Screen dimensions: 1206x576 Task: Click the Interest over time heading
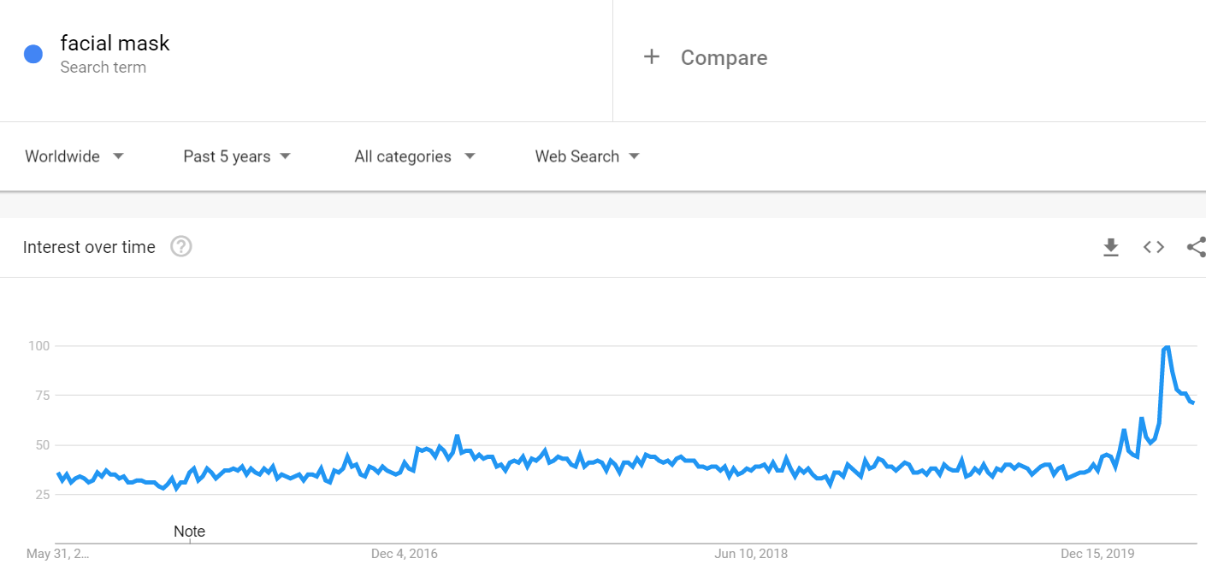tap(89, 247)
